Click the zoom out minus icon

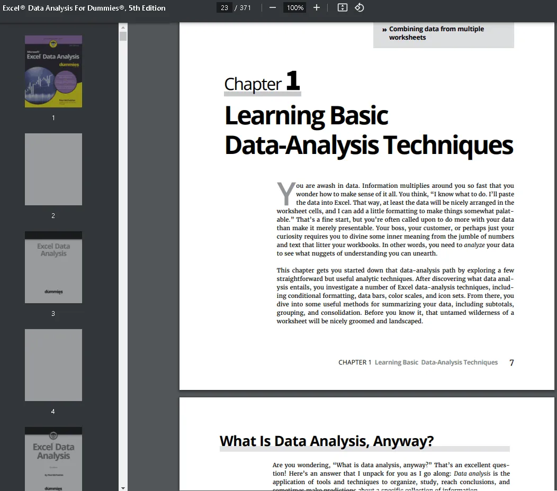coord(273,8)
